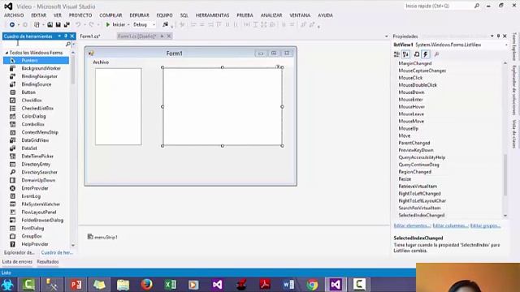Click the Open File toolbar icon

tap(50, 24)
